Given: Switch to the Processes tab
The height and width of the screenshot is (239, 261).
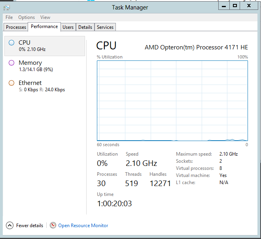Looking at the screenshot, I should click(x=16, y=27).
